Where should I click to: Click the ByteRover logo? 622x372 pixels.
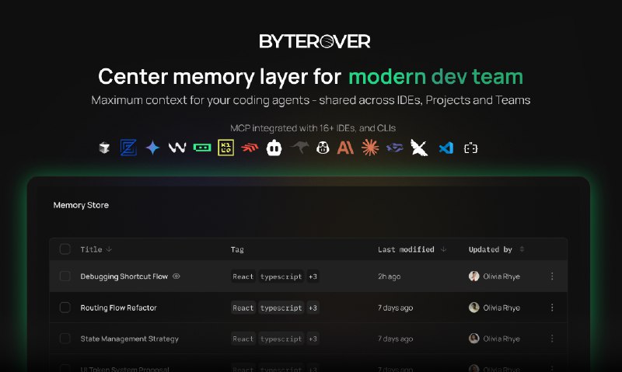[x=315, y=41]
